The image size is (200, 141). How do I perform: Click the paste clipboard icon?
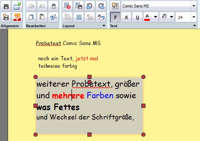tap(42, 17)
